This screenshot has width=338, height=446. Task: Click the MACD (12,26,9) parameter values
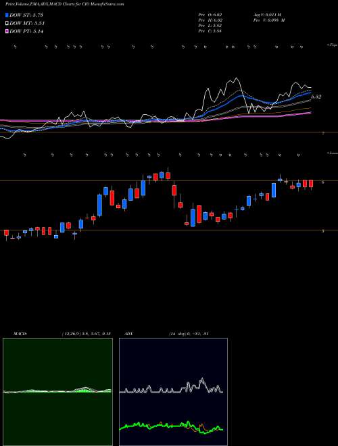pyautogui.click(x=87, y=334)
